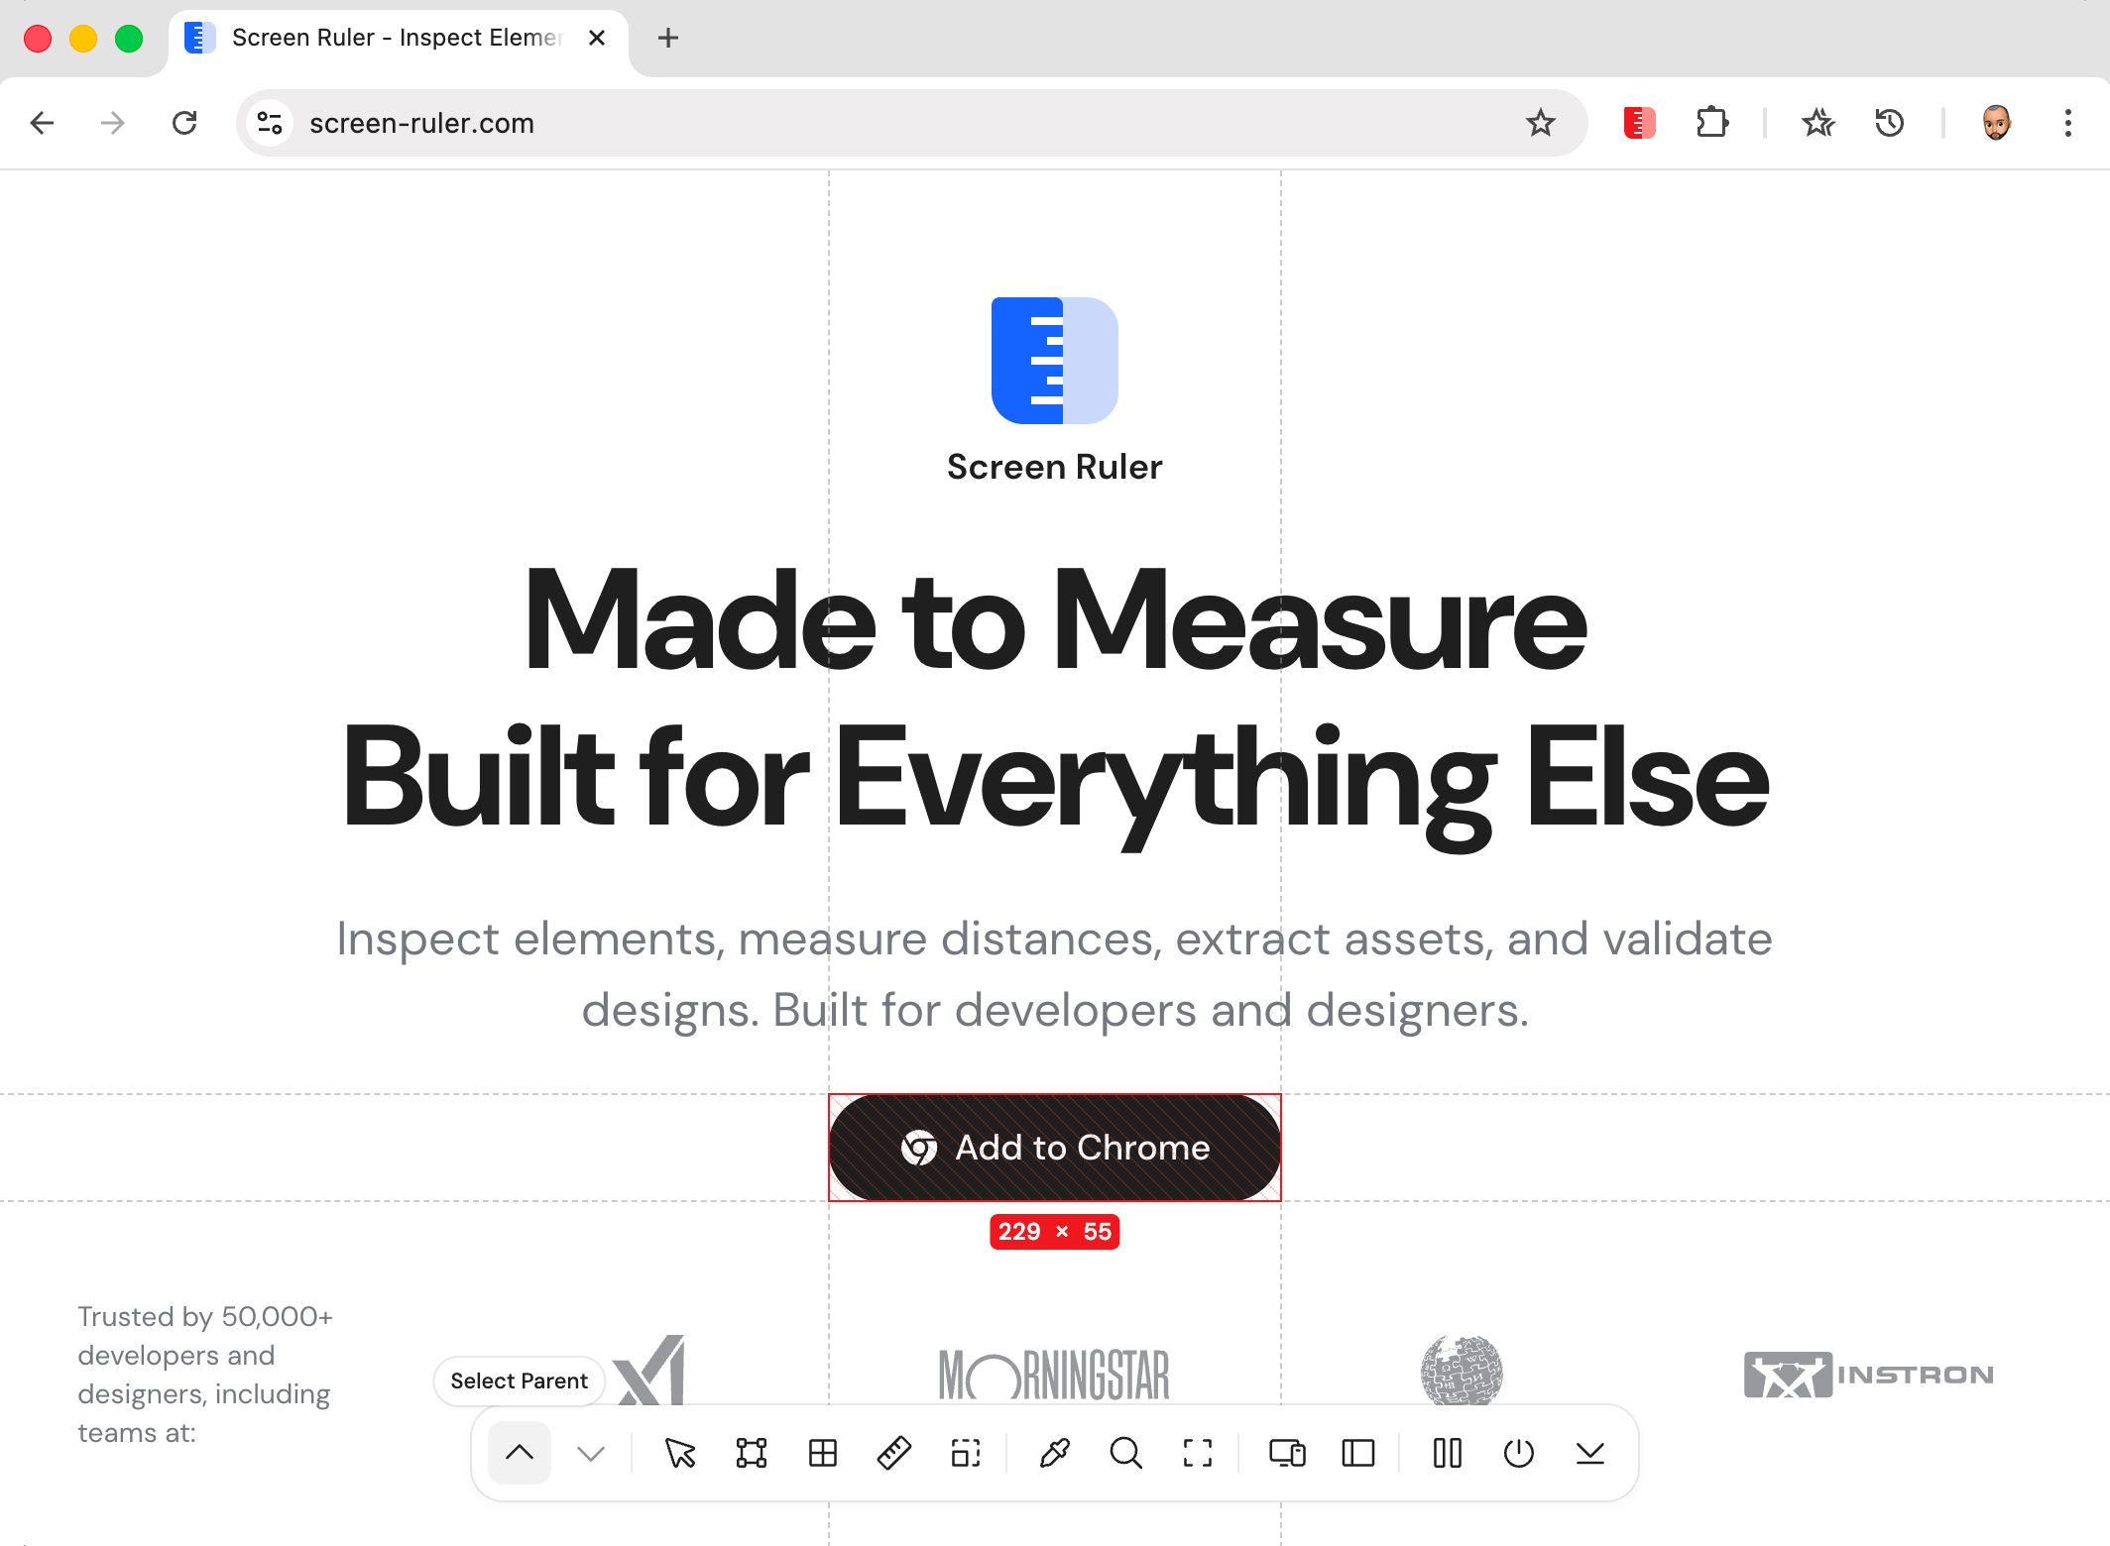Click the Select Child down-chevron button
This screenshot has height=1546, width=2110.
pos(591,1453)
